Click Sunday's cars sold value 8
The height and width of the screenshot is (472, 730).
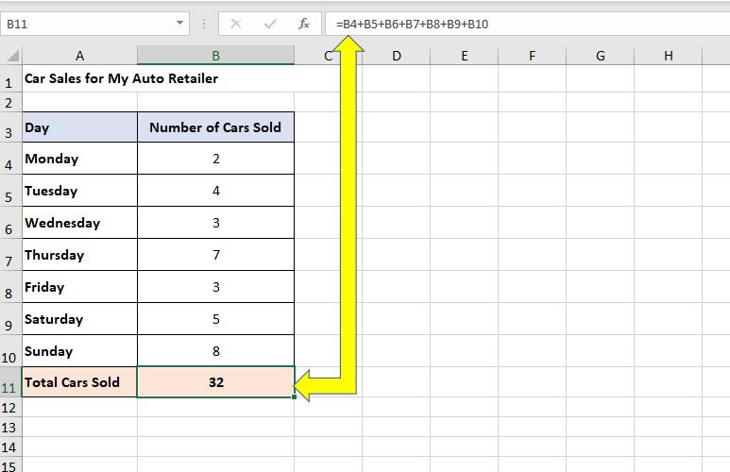[215, 350]
